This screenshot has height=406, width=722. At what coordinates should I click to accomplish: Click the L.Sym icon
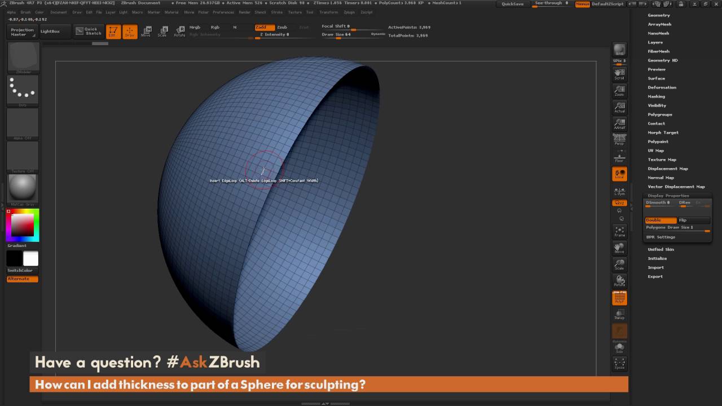tap(619, 191)
